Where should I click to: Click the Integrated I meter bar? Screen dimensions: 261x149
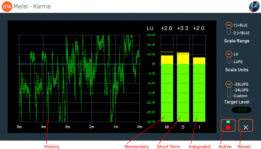point(199,78)
